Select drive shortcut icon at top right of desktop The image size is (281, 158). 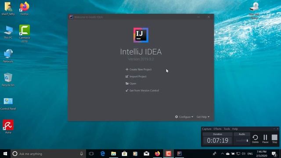pyautogui.click(x=254, y=11)
